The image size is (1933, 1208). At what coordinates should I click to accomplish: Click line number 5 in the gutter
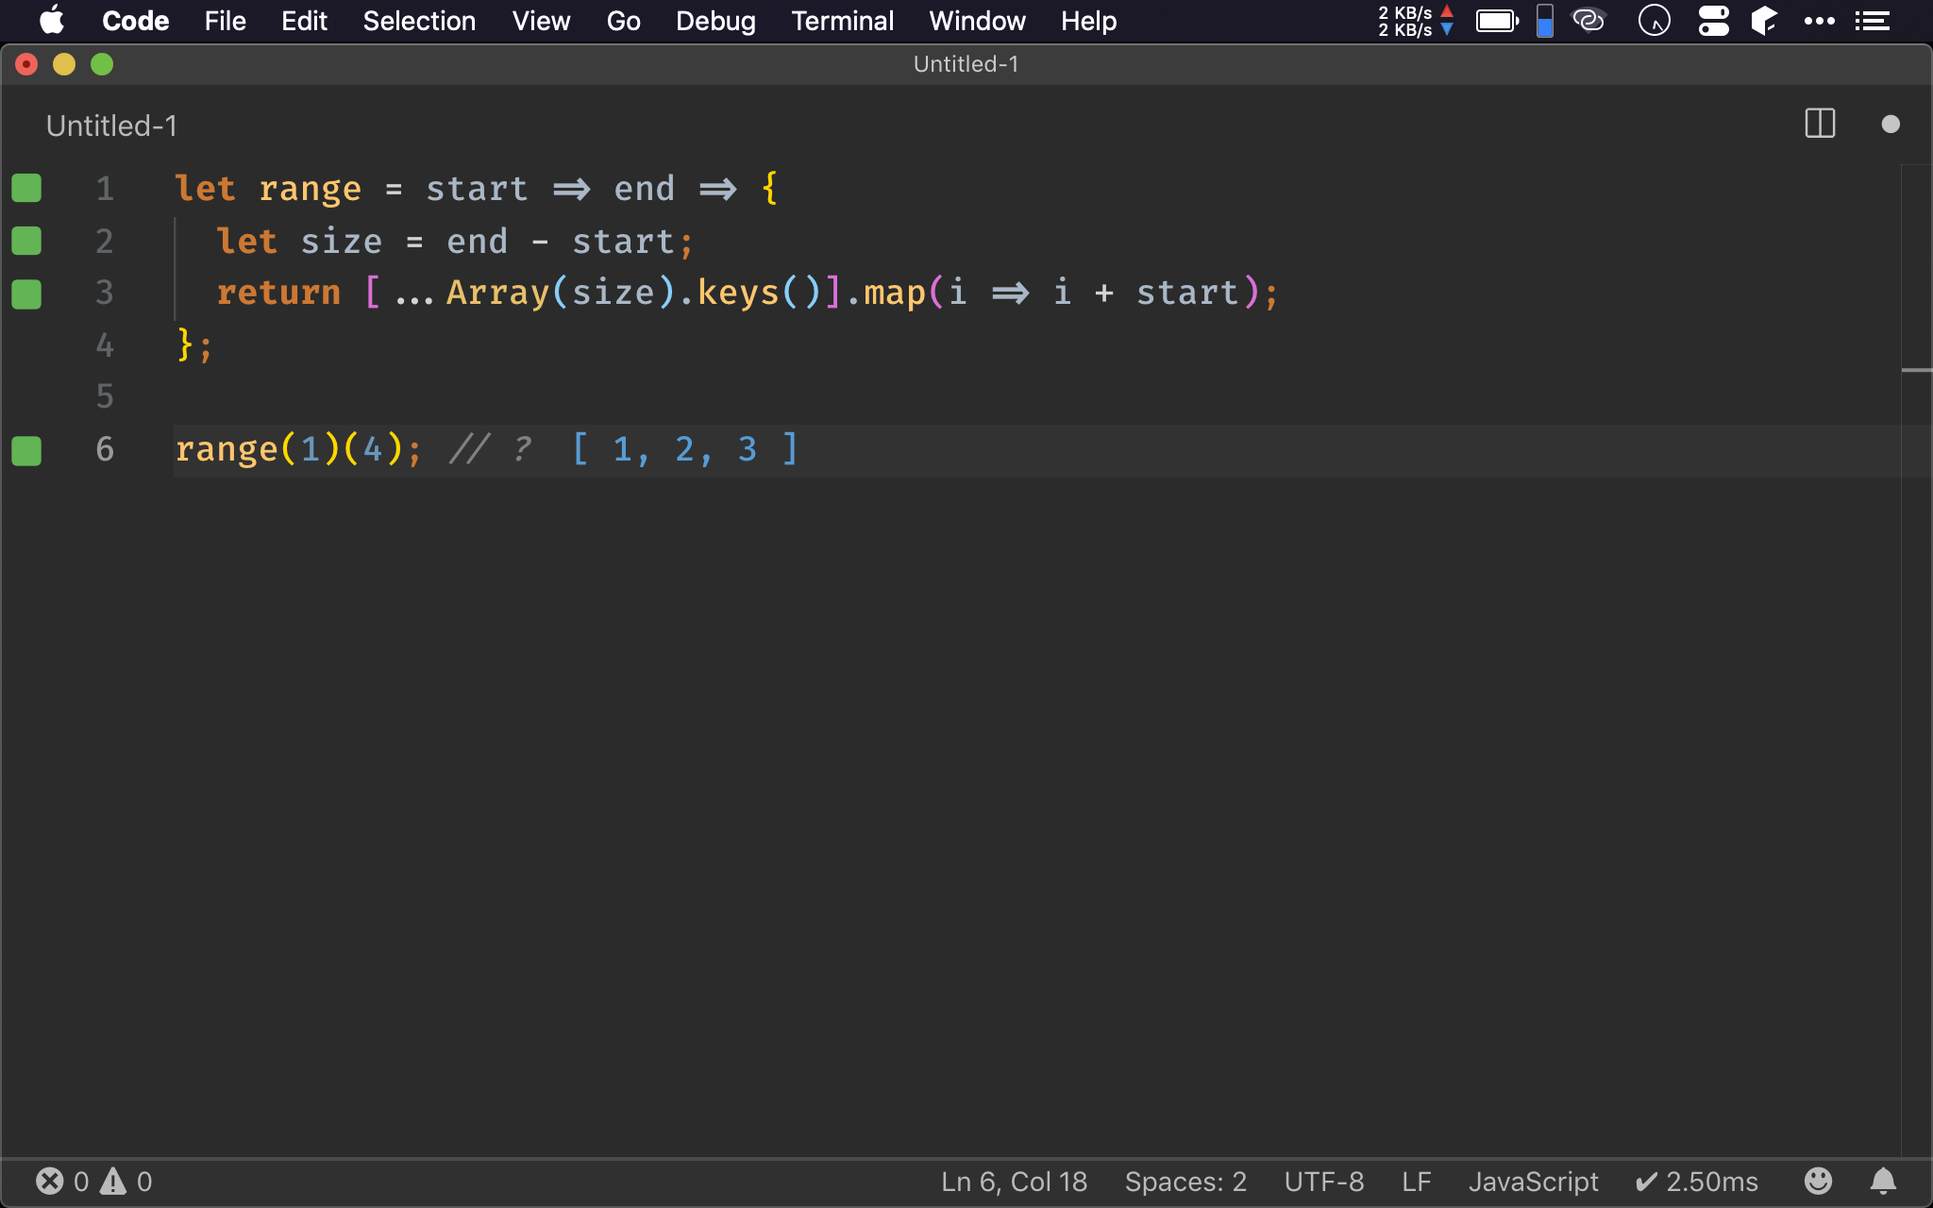click(x=105, y=396)
